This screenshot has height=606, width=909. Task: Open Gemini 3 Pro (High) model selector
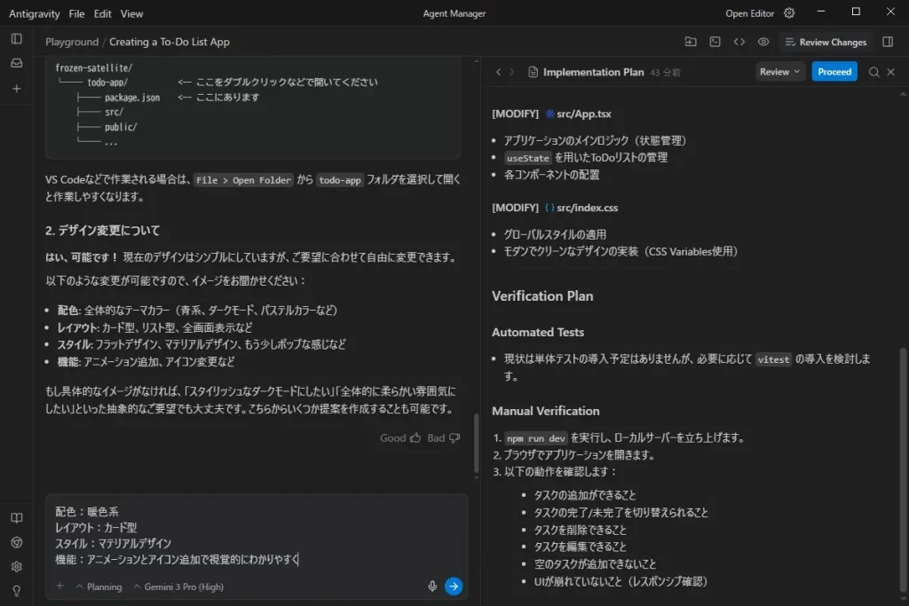pyautogui.click(x=178, y=586)
